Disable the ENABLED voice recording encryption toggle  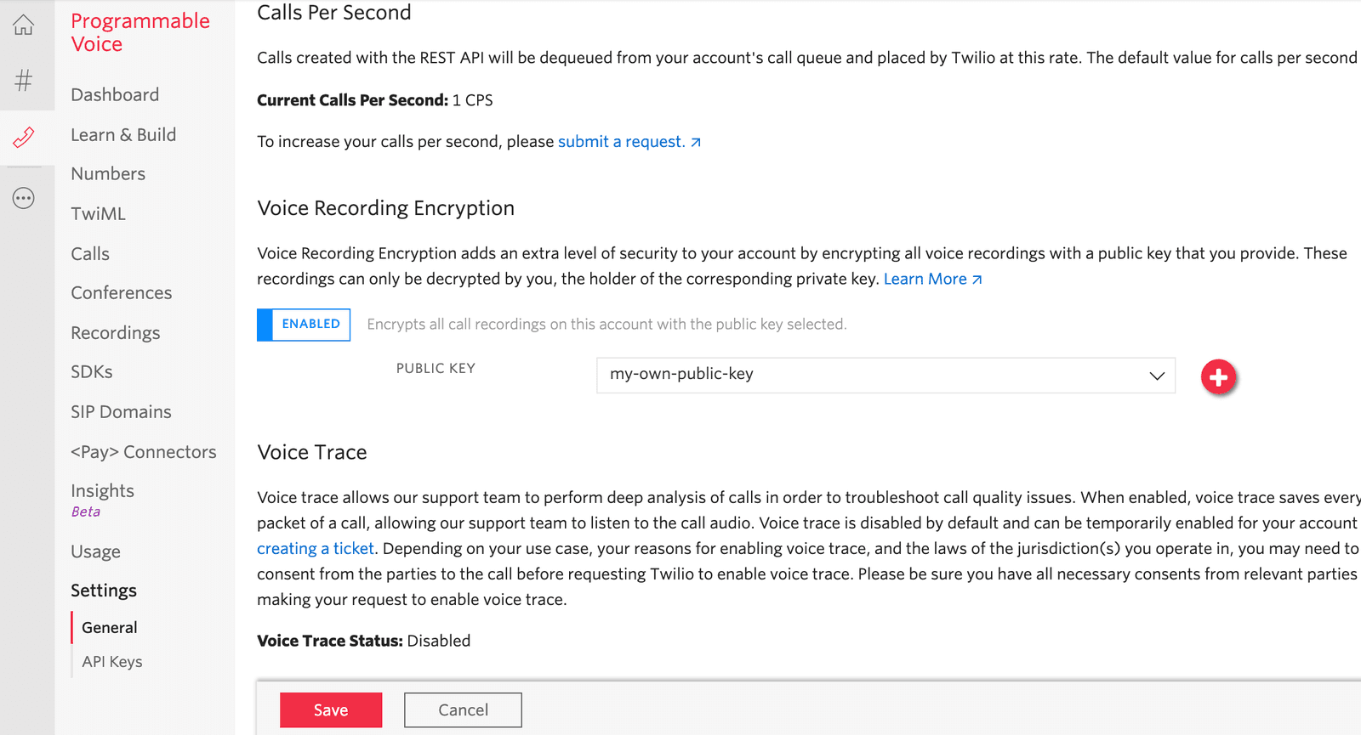click(303, 325)
